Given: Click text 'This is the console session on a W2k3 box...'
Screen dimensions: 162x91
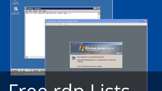Looking at the screenshot, I should click(48, 13).
